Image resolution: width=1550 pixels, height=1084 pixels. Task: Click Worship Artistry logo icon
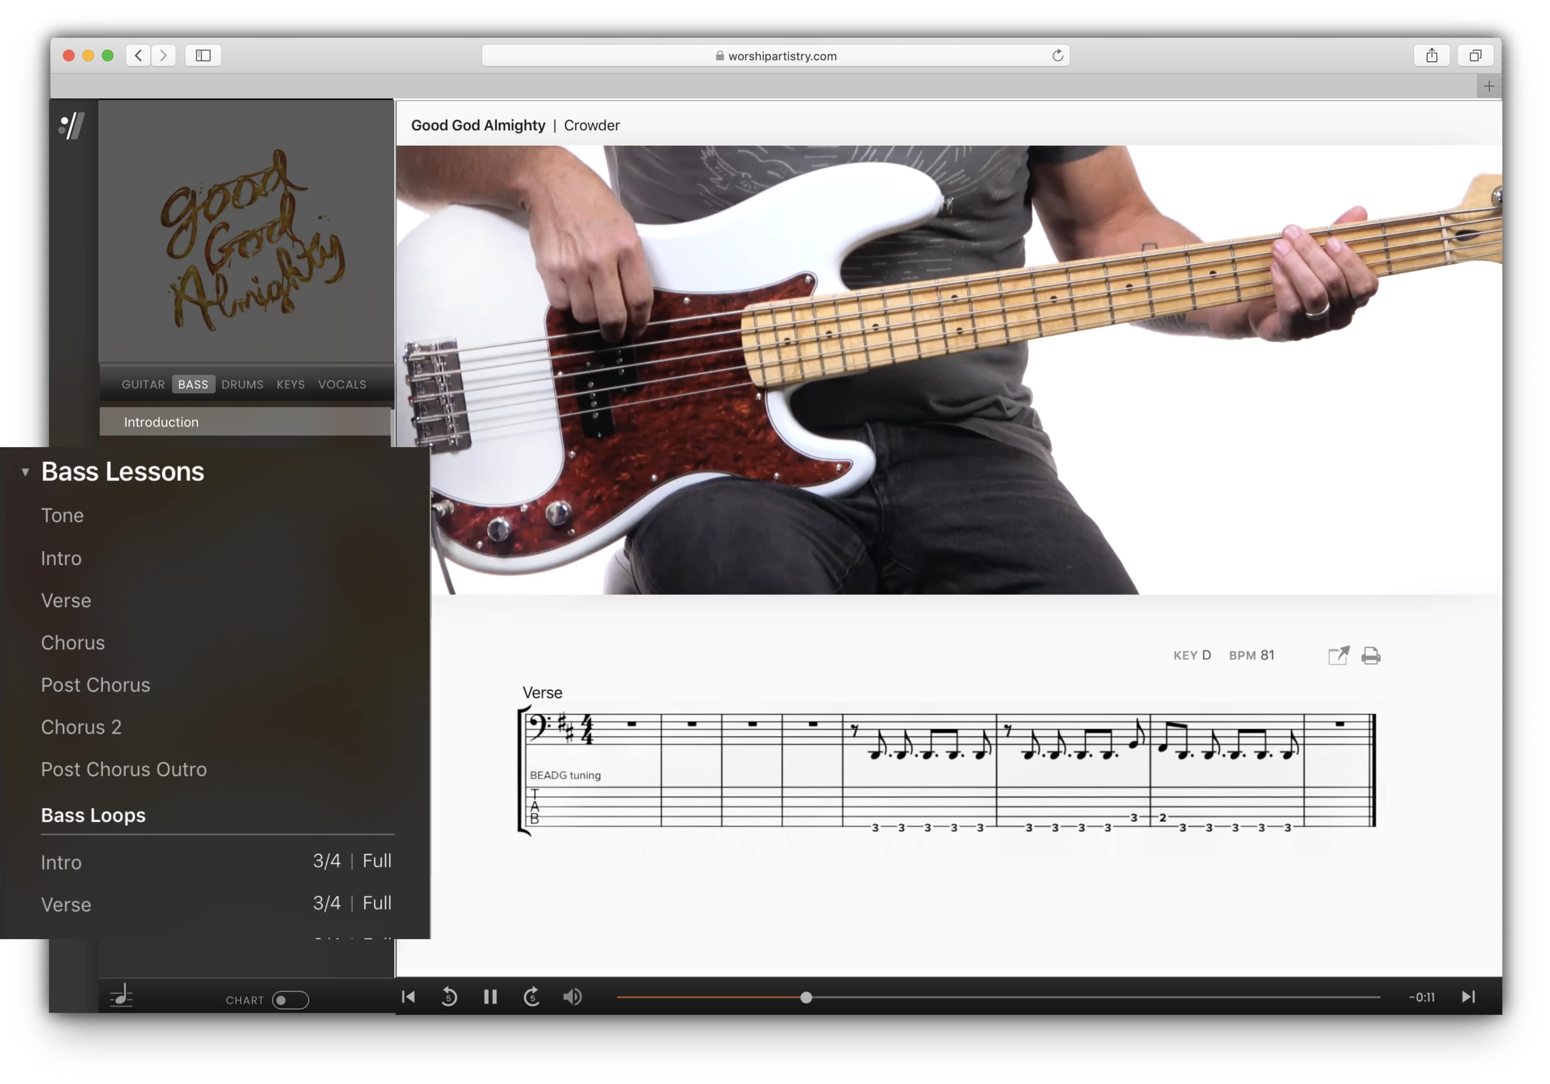pos(71,126)
